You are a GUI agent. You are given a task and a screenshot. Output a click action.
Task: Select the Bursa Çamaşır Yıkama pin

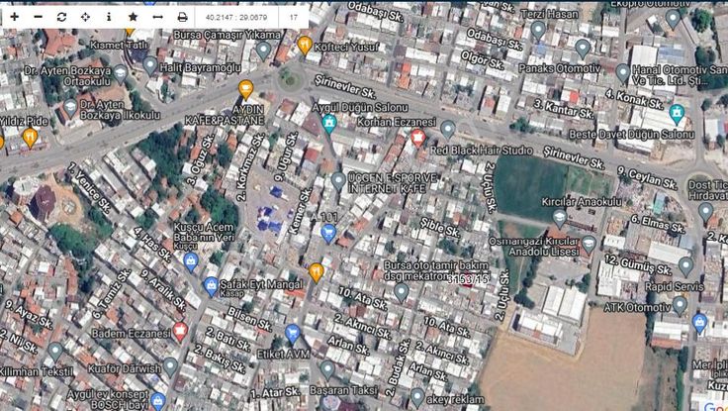point(263,51)
